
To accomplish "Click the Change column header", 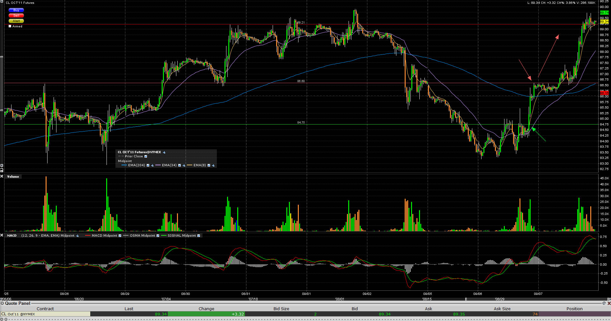I will point(206,309).
